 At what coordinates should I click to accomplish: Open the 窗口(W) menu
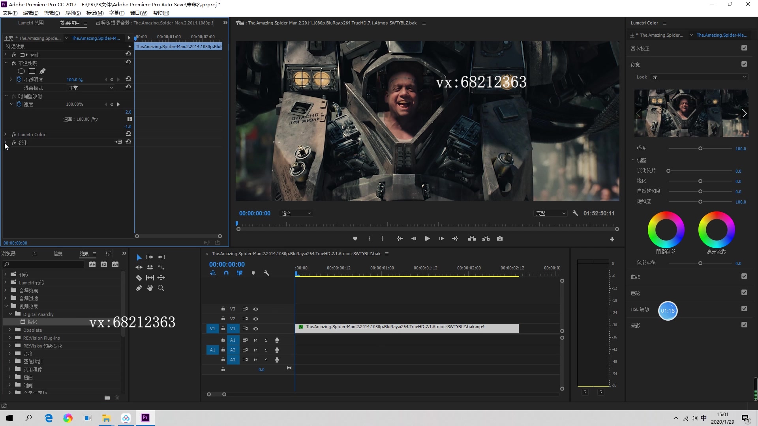[139, 13]
